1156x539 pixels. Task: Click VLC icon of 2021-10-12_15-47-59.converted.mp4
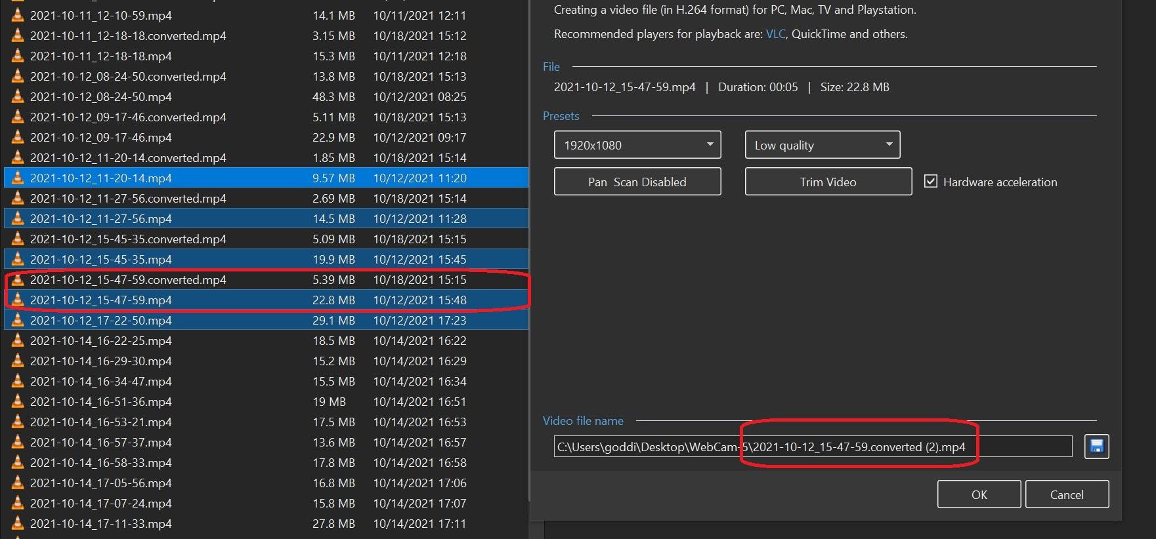(18, 279)
